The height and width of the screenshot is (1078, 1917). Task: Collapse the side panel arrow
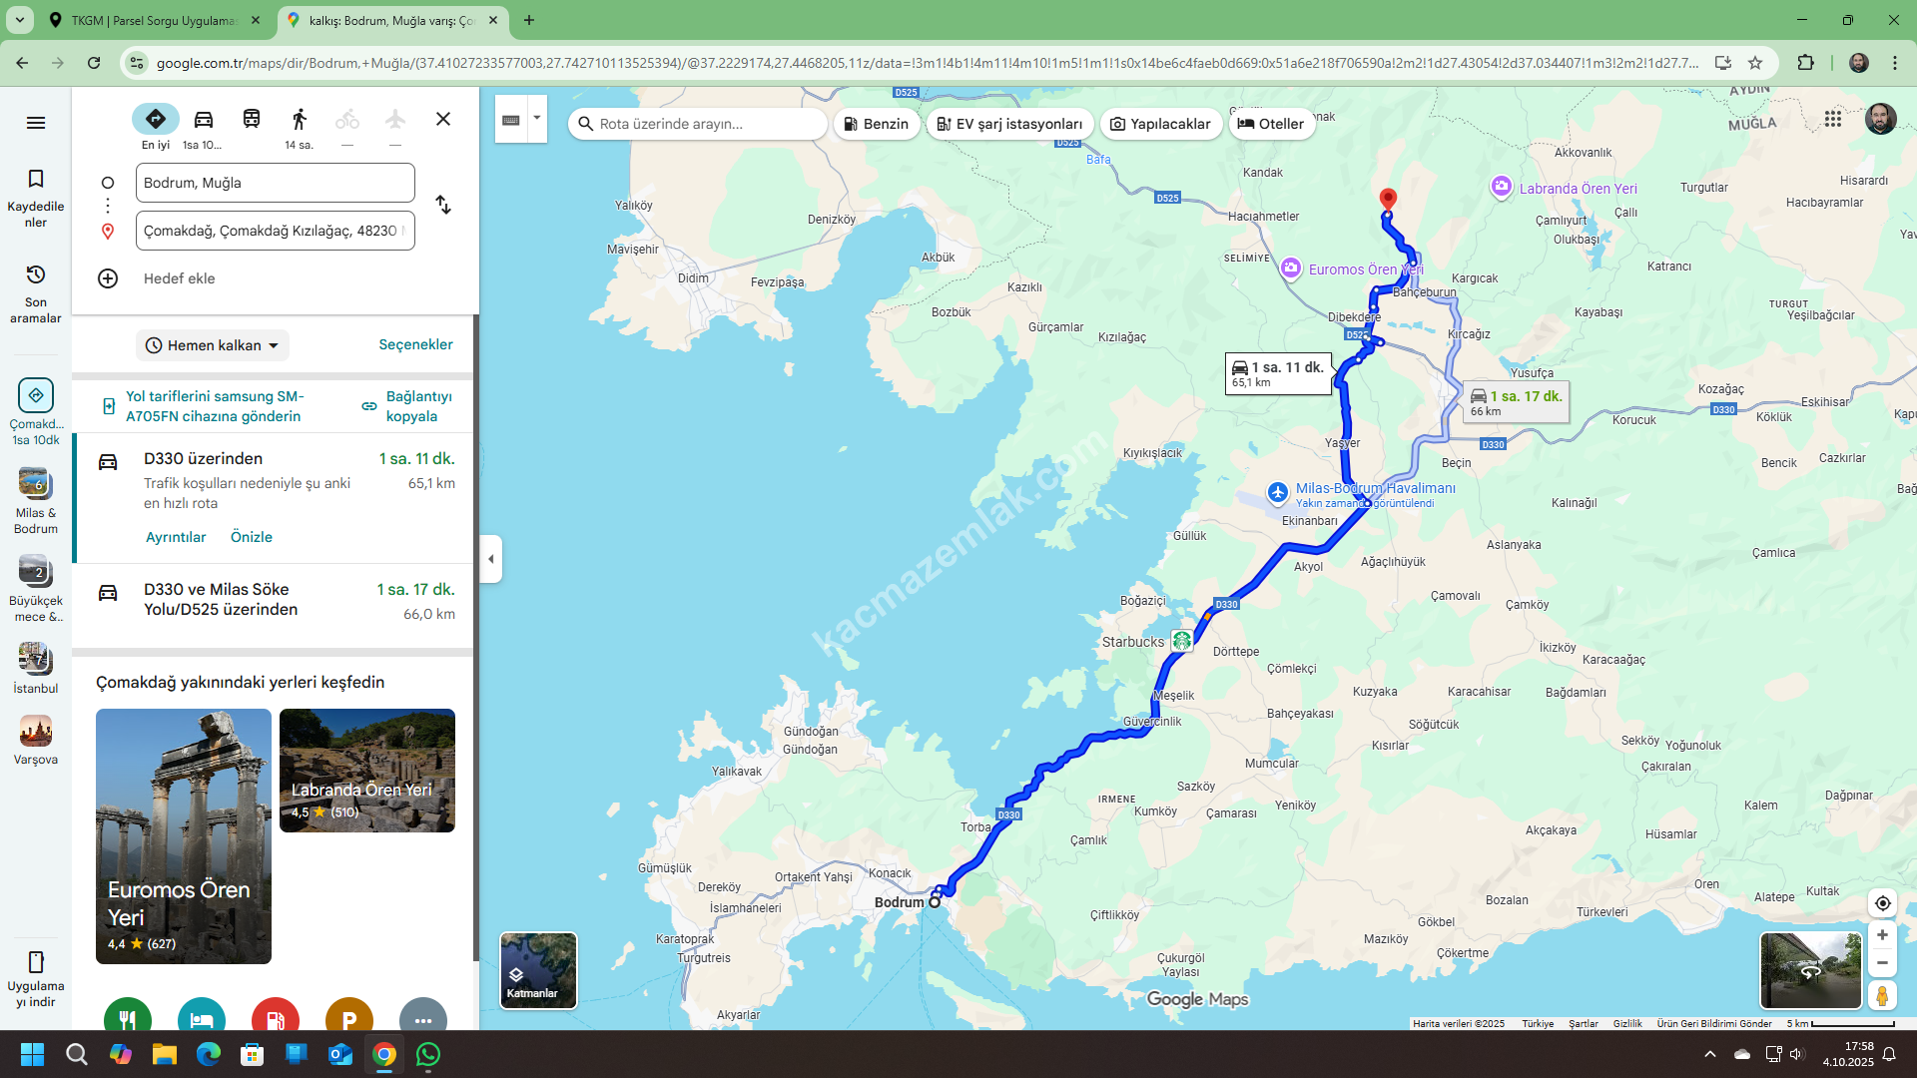click(x=490, y=559)
